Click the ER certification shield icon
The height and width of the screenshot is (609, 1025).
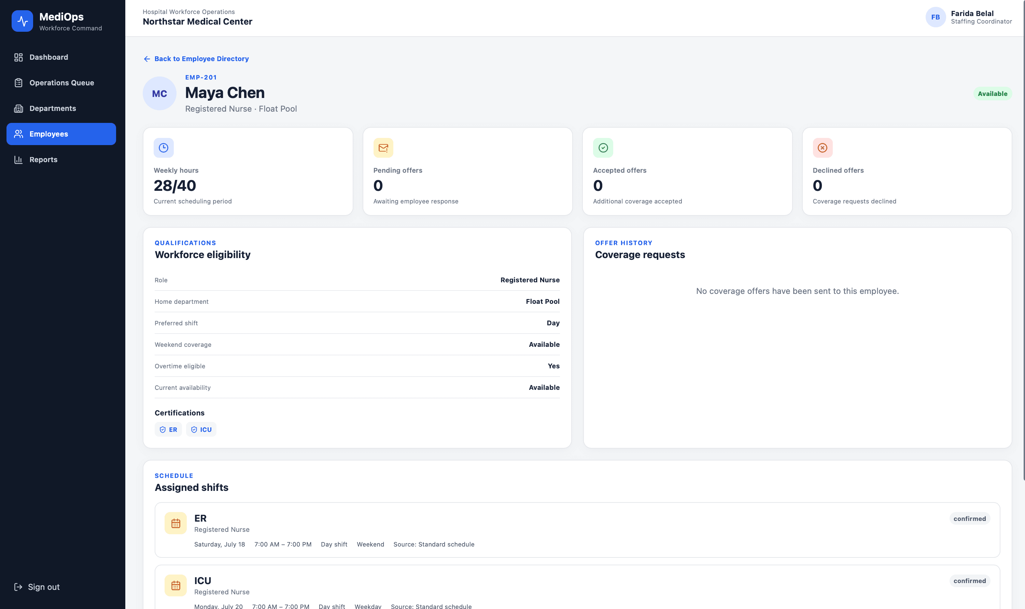(163, 430)
